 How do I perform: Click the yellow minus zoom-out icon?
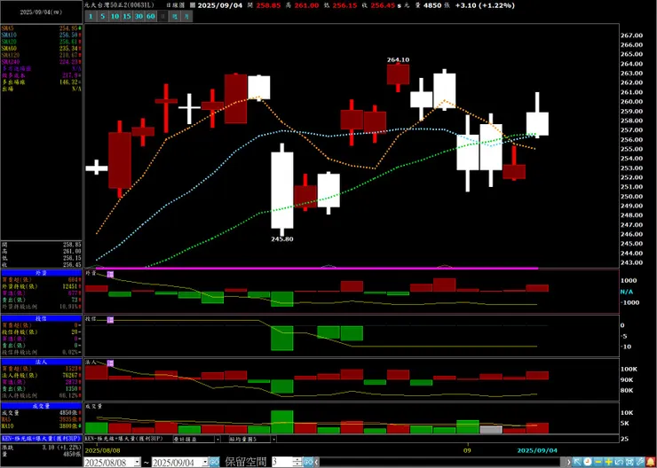pyautogui.click(x=598, y=462)
